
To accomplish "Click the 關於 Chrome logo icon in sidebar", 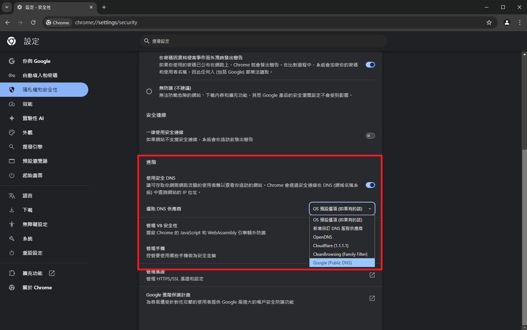I will (12, 287).
